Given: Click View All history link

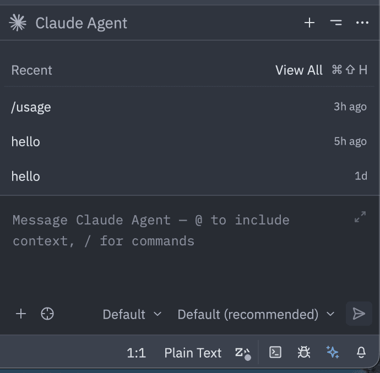Looking at the screenshot, I should click(x=299, y=70).
